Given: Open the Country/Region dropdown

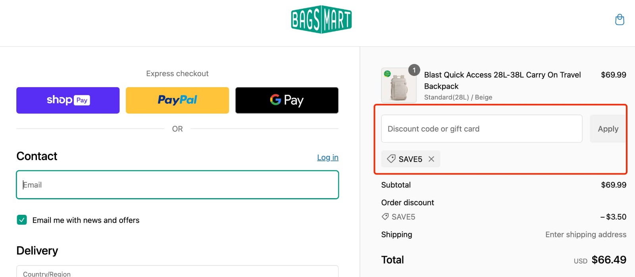Looking at the screenshot, I should tap(177, 272).
